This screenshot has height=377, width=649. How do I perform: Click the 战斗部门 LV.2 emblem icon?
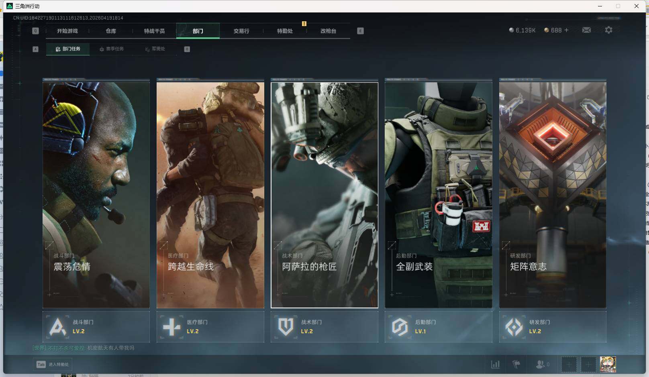[x=57, y=327]
